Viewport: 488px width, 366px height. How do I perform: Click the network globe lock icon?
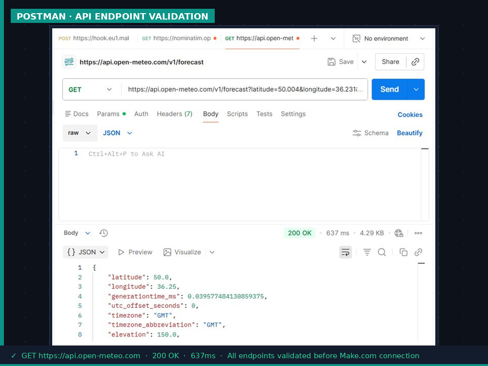click(x=399, y=233)
